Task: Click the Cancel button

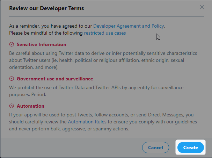Action: [155, 148]
